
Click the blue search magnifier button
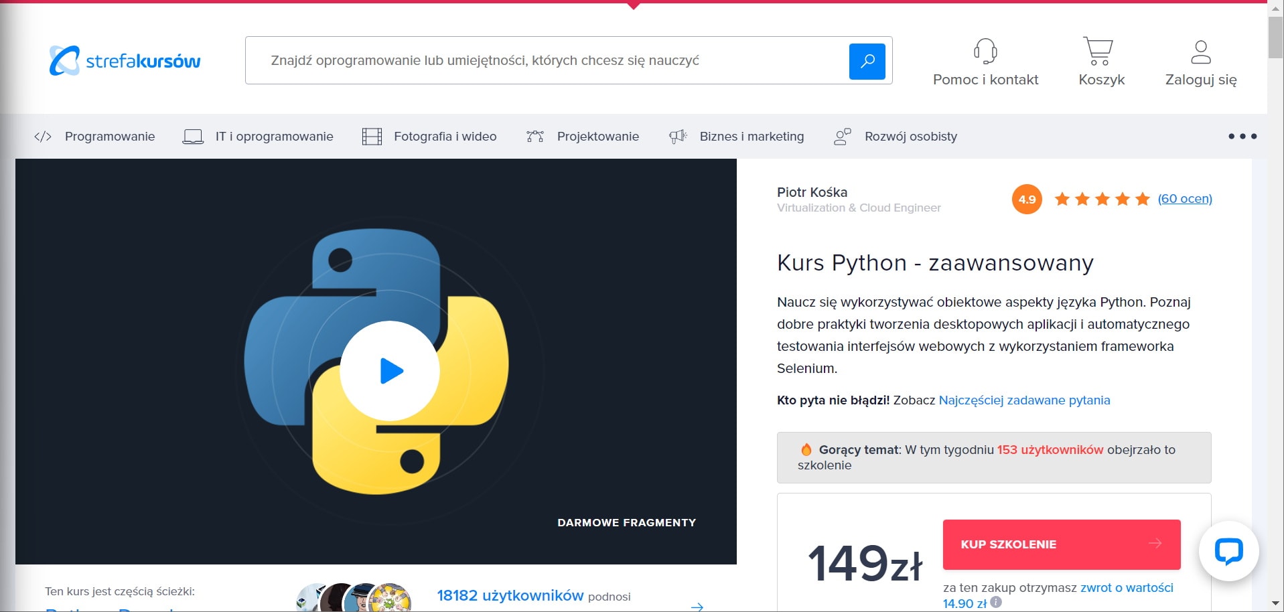tap(867, 61)
